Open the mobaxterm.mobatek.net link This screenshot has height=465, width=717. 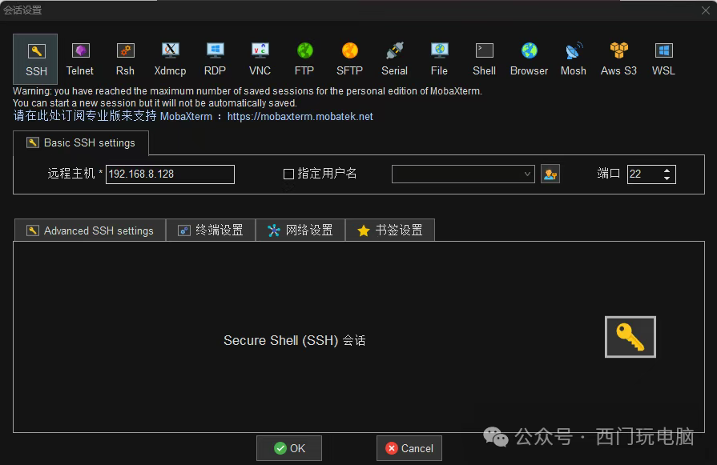click(x=300, y=117)
